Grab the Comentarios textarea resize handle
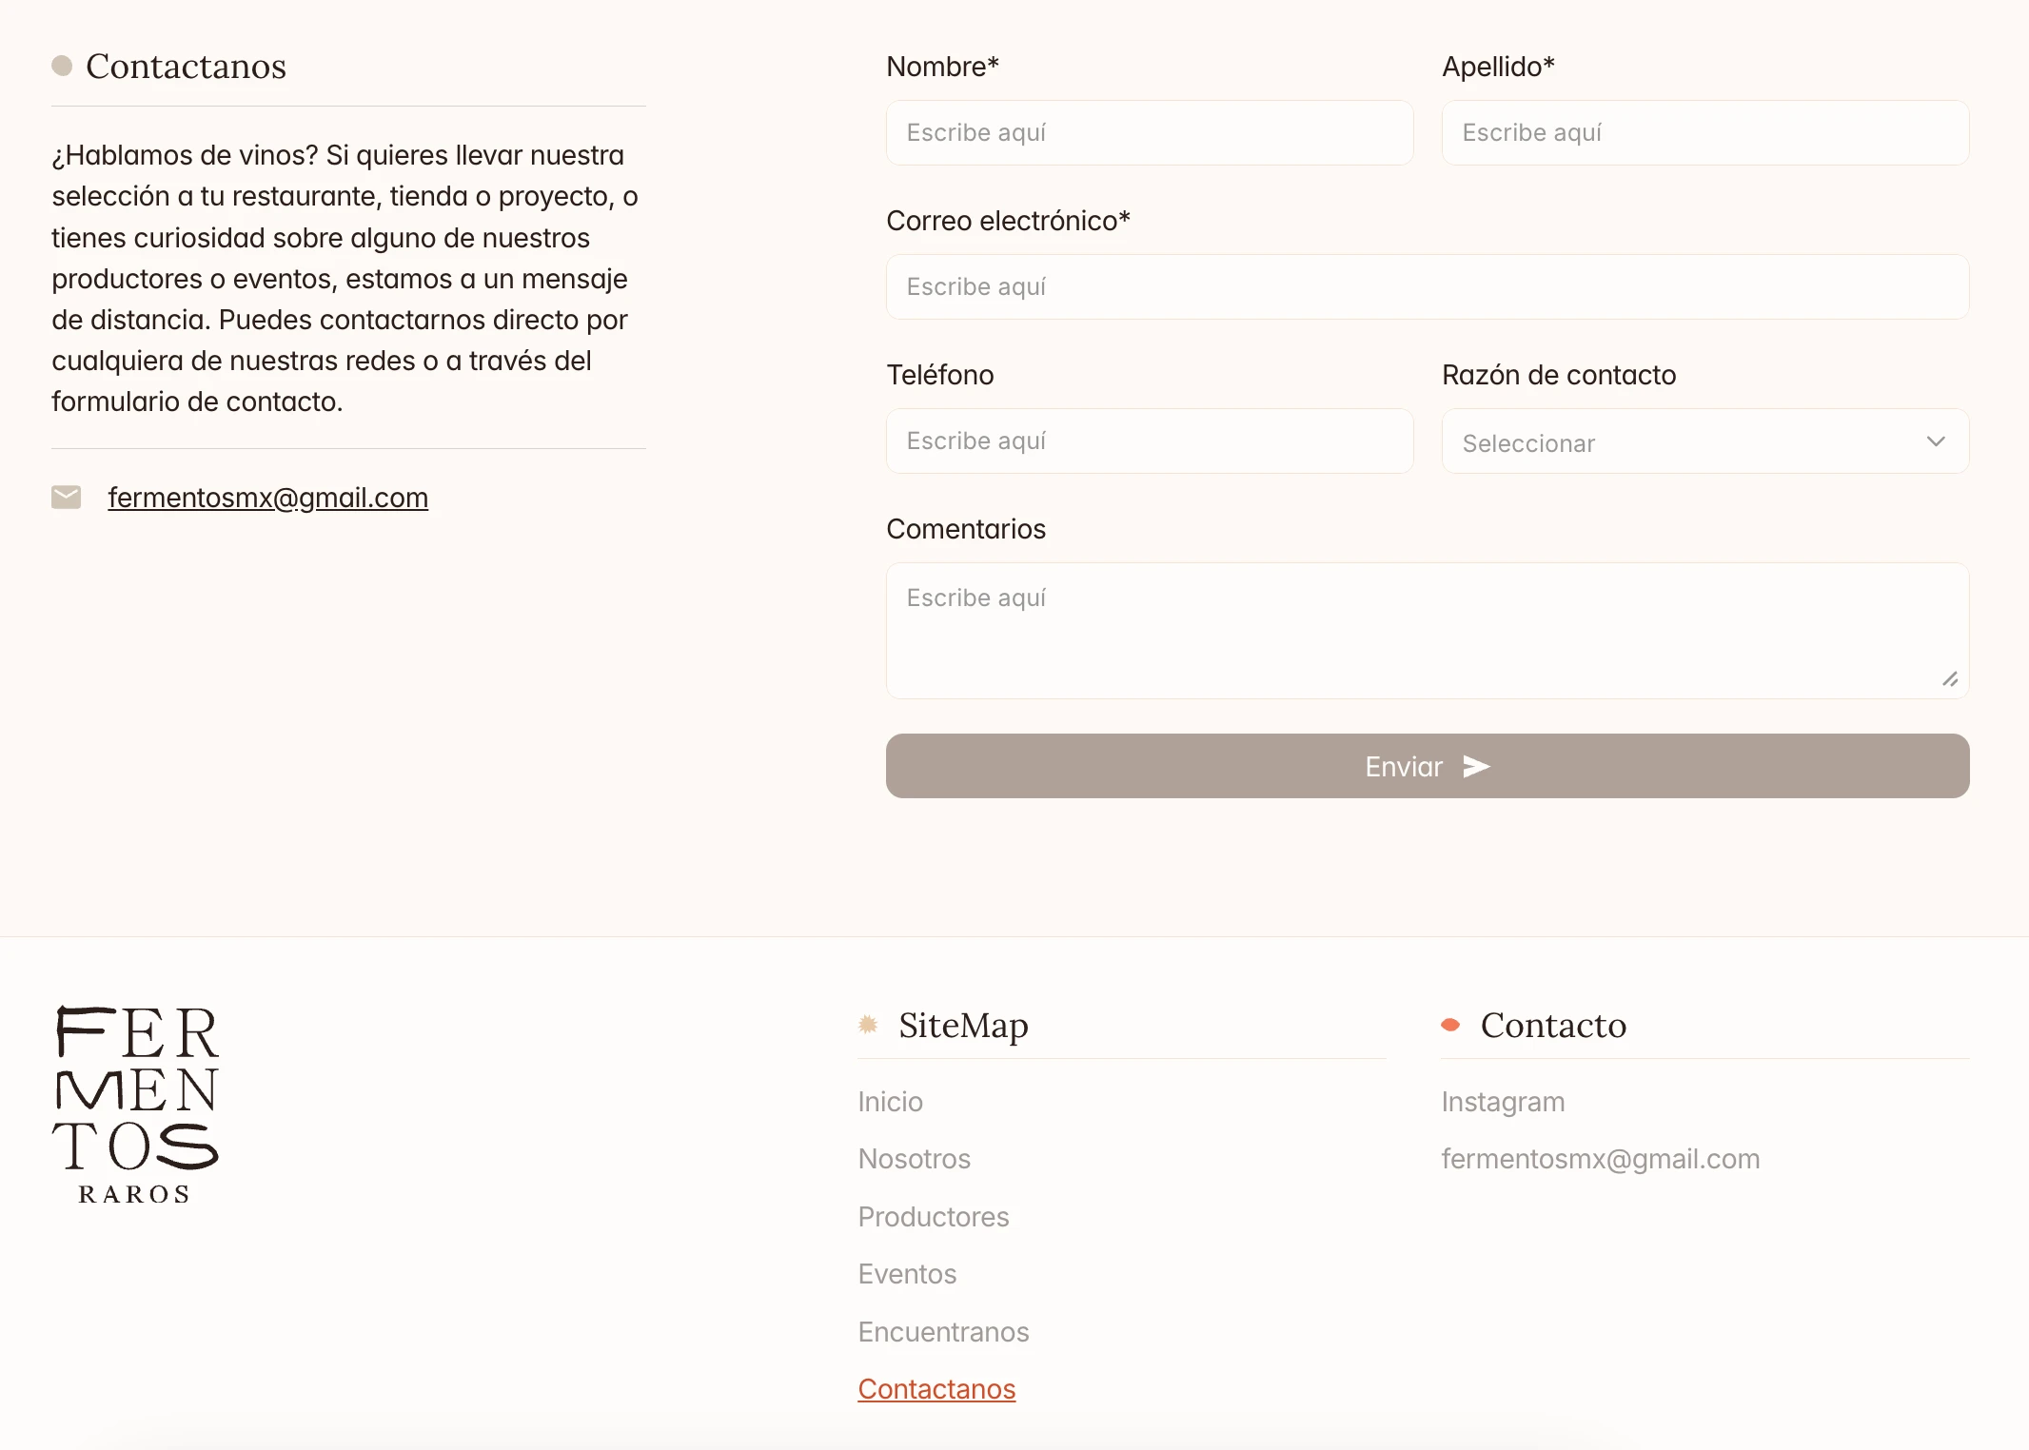Screen dimensions: 2029x1450 pyautogui.click(x=1950, y=678)
